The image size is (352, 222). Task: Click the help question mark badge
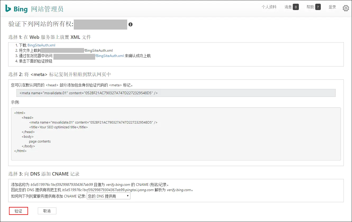[318, 7]
